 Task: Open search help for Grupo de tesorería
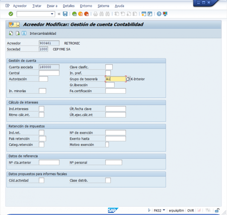(128, 79)
